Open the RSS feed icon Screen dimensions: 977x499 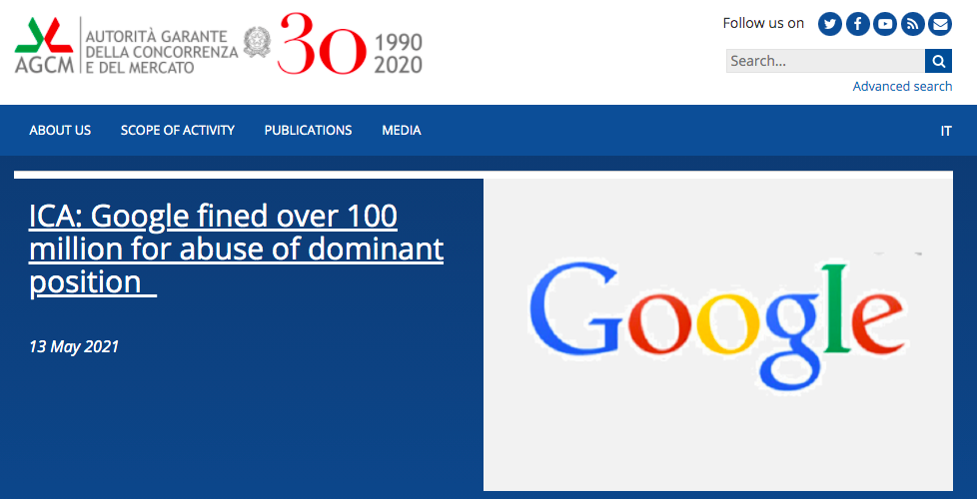(912, 24)
